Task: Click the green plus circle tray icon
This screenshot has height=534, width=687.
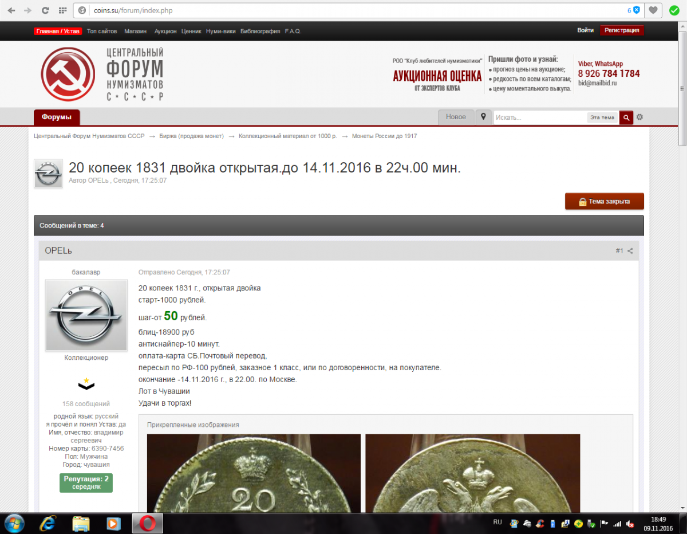Action: point(578,524)
